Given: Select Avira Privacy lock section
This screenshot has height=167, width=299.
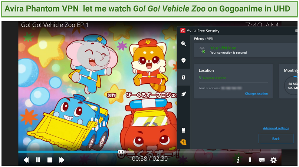Looking at the screenshot, I should [x=183, y=77].
